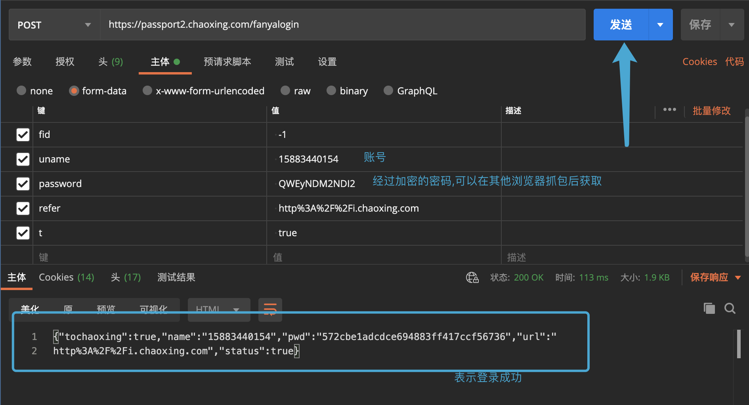Open the column options three-dot menu
Viewport: 749px width, 405px height.
[669, 110]
